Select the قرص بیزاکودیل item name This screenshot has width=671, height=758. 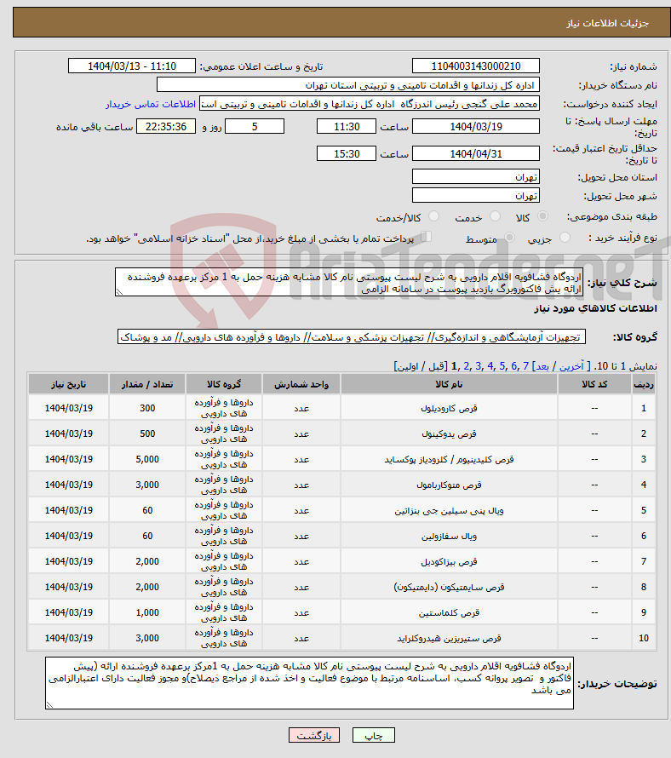click(449, 562)
